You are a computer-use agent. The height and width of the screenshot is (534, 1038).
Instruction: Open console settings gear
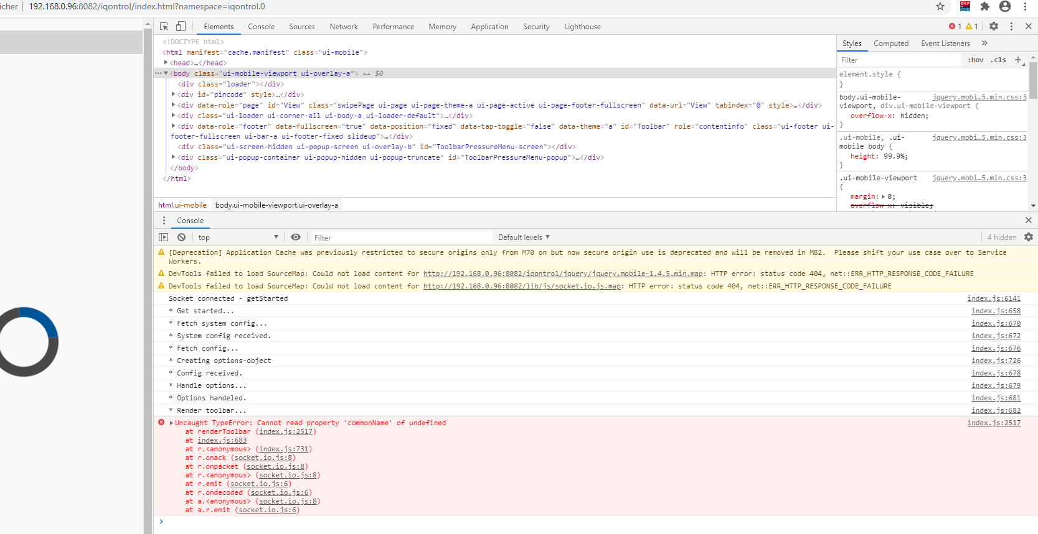click(x=1029, y=237)
